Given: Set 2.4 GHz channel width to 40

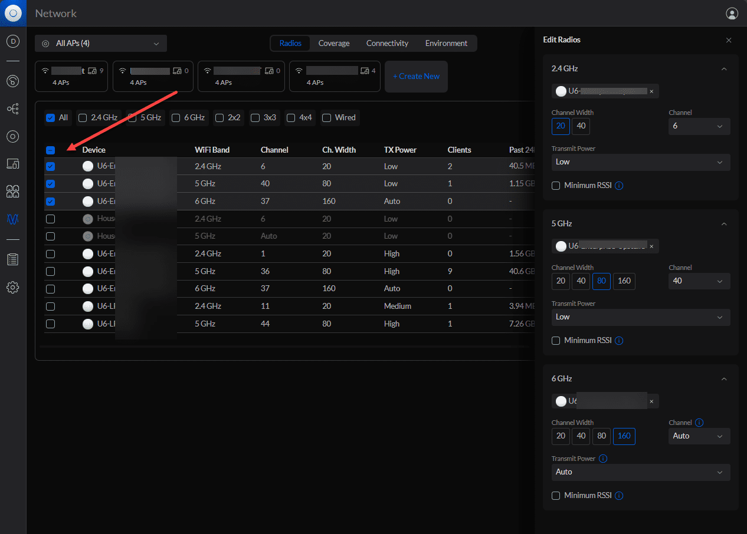Looking at the screenshot, I should point(581,126).
